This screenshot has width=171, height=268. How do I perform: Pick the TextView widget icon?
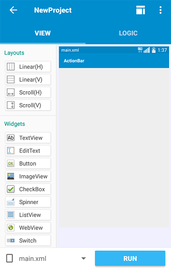point(11,138)
